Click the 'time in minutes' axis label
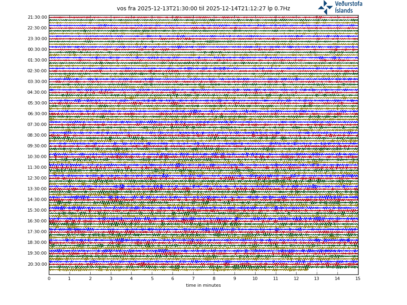The height and width of the screenshot is (305, 407). [203, 286]
